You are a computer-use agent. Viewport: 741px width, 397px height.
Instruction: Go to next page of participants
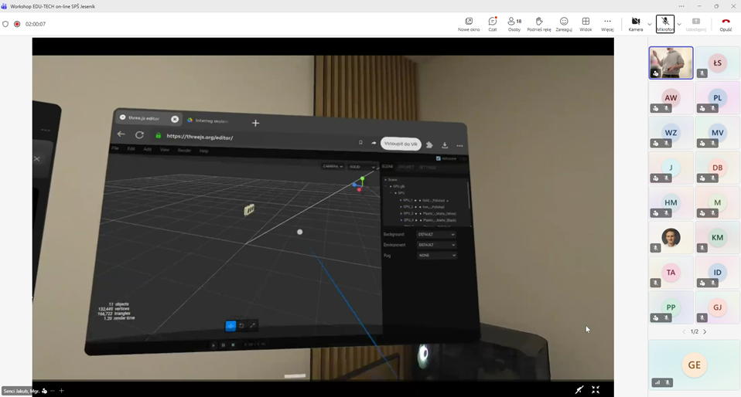[x=705, y=331]
